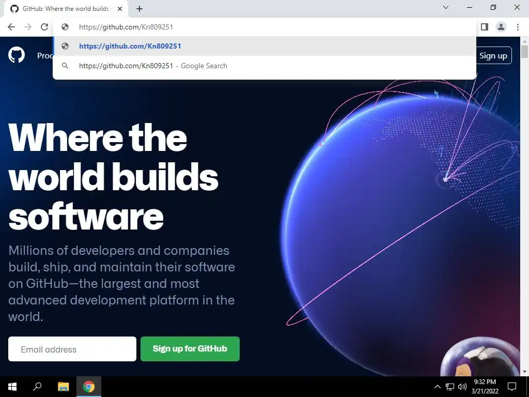Viewport: 529px width, 397px height.
Task: Select the GitHub browser tab
Action: [x=66, y=9]
